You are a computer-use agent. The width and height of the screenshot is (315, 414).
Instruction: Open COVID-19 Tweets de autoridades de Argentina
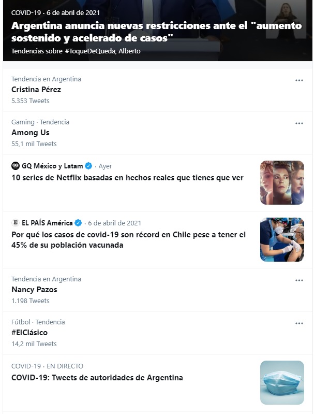[97, 378]
